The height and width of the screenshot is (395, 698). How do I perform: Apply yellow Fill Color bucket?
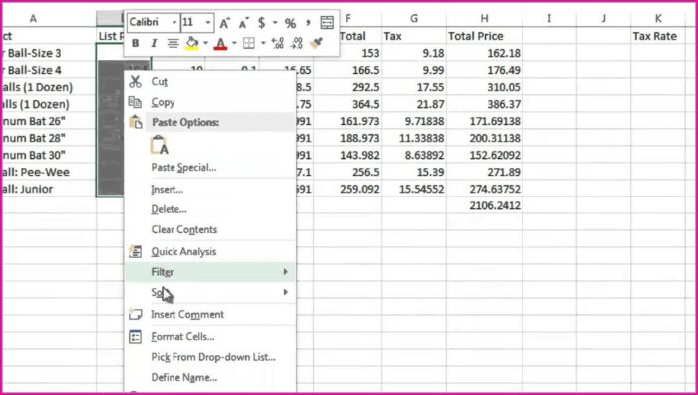[192, 43]
